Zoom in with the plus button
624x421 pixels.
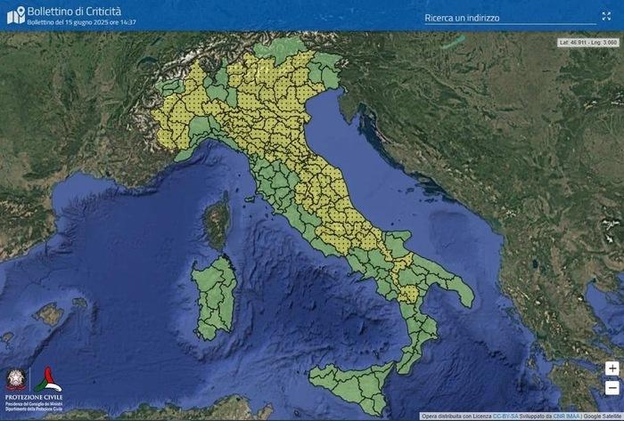click(x=612, y=368)
